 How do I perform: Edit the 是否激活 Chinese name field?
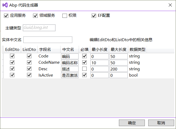click(70, 75)
